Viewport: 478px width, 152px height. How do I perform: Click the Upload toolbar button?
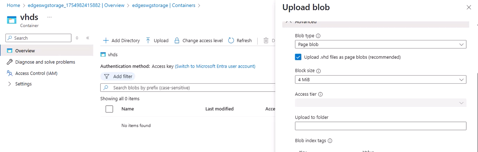pos(157,40)
